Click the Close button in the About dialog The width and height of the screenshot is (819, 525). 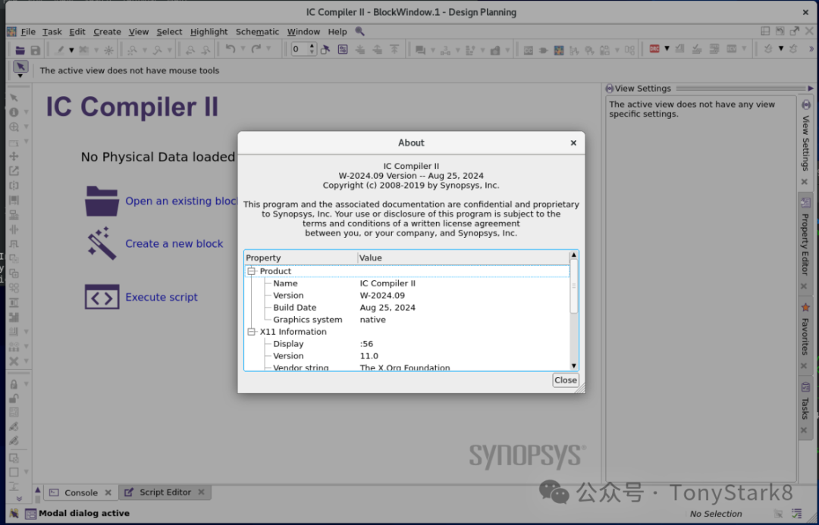566,380
